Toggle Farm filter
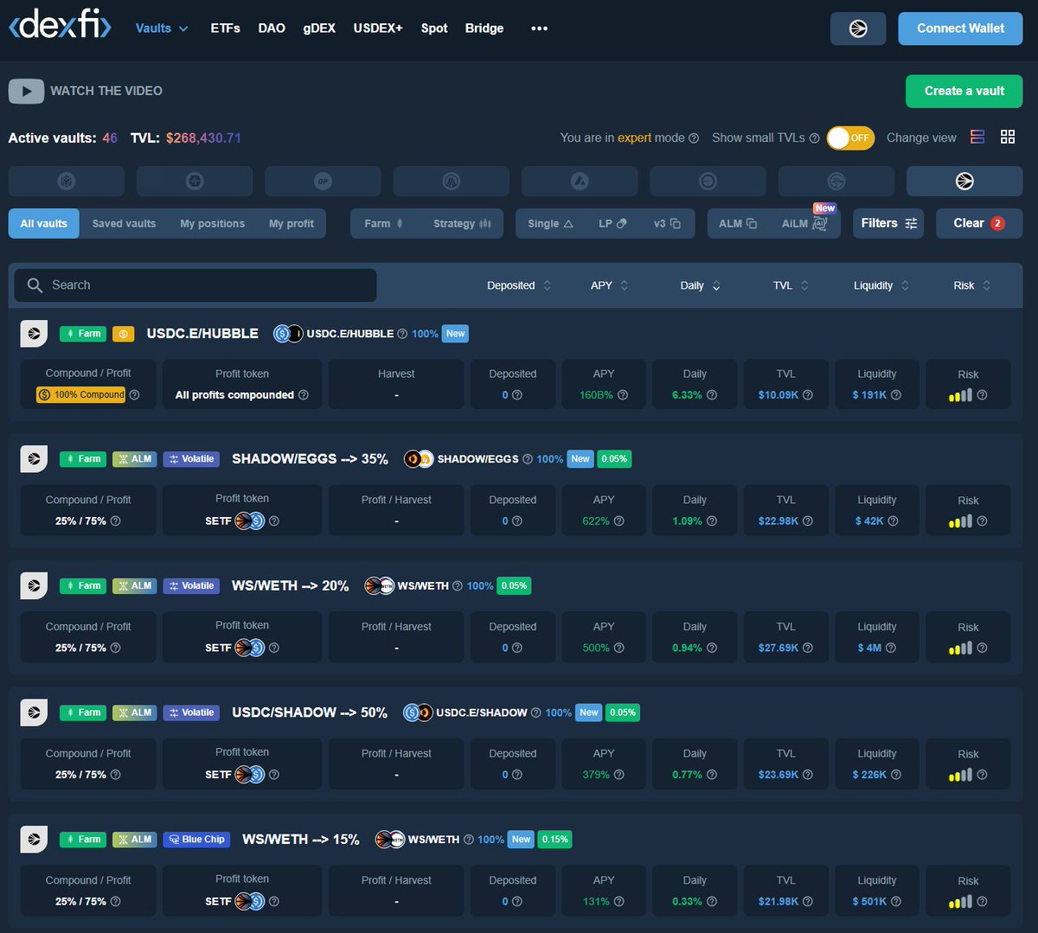The width and height of the screenshot is (1038, 933). coord(384,223)
